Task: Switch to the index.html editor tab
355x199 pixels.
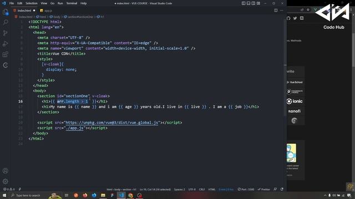Action: click(24, 11)
